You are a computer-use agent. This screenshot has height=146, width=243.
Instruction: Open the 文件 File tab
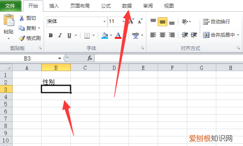tap(11, 6)
